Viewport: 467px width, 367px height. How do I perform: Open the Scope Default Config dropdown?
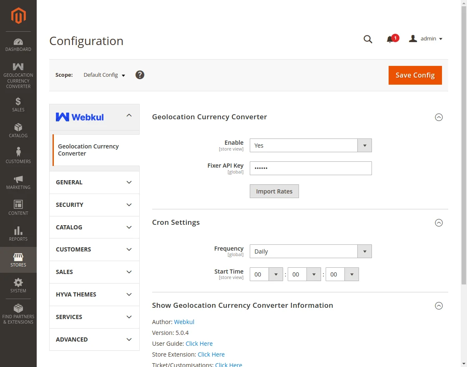point(104,75)
